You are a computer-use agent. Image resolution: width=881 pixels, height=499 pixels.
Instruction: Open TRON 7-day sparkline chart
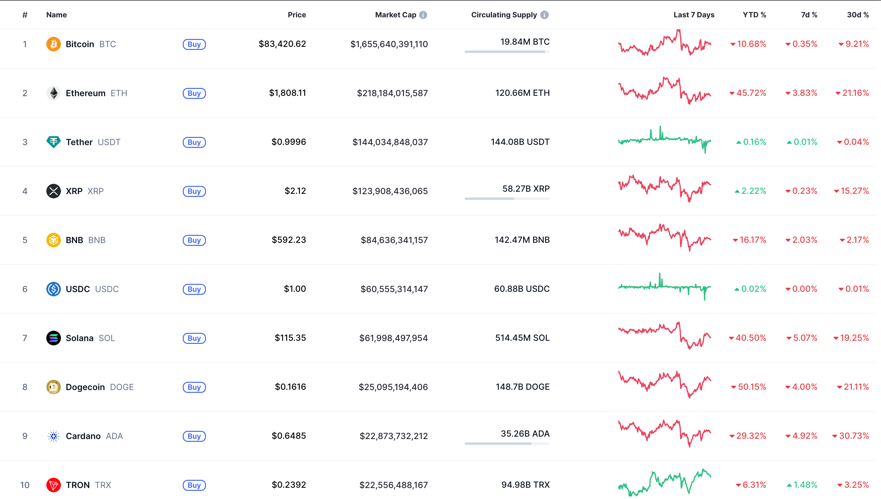[664, 483]
